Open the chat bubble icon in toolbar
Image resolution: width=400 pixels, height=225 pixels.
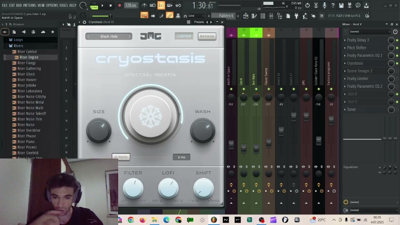pyautogui.click(x=358, y=5)
